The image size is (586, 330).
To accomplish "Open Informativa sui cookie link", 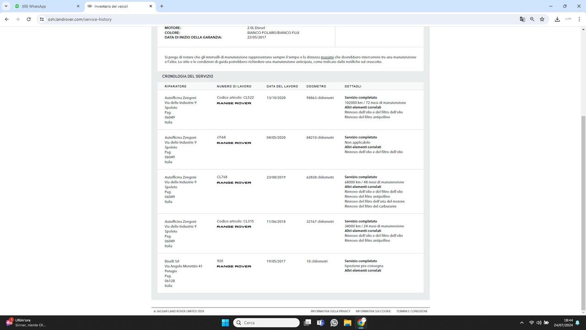I will [x=373, y=311].
